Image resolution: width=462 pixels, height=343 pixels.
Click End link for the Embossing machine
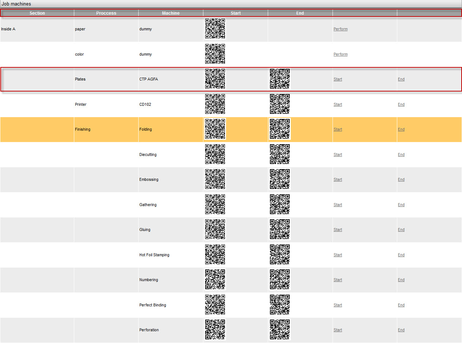pos(401,179)
